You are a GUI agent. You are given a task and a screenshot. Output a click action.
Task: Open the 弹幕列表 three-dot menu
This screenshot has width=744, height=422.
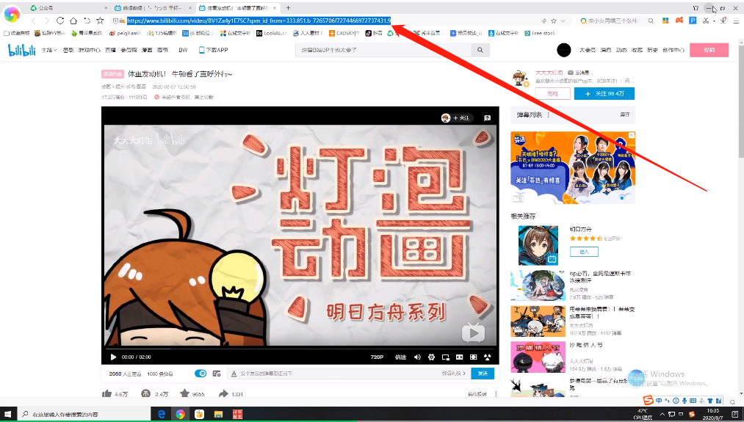coord(549,114)
